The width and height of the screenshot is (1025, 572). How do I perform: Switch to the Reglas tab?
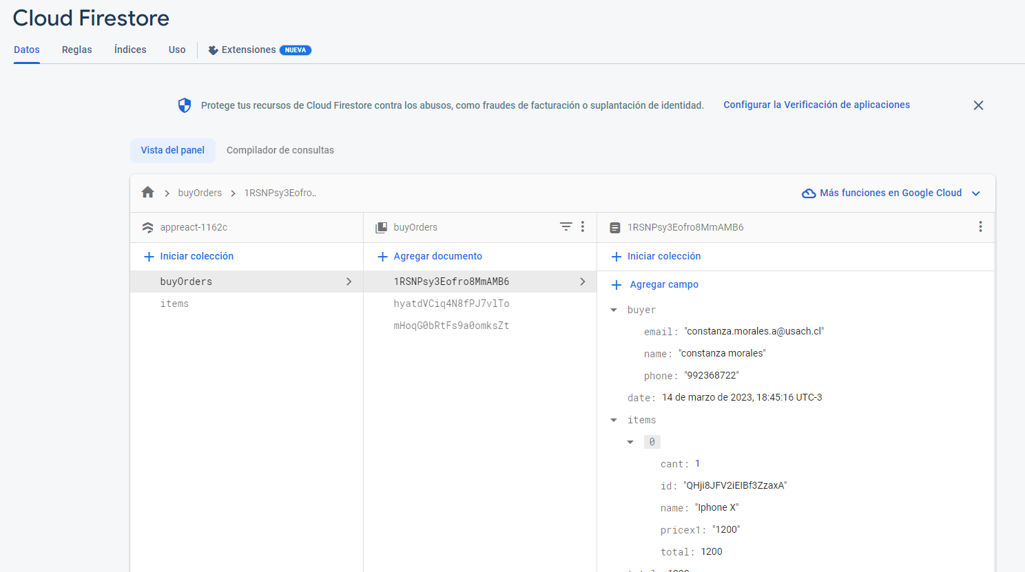[x=76, y=50]
